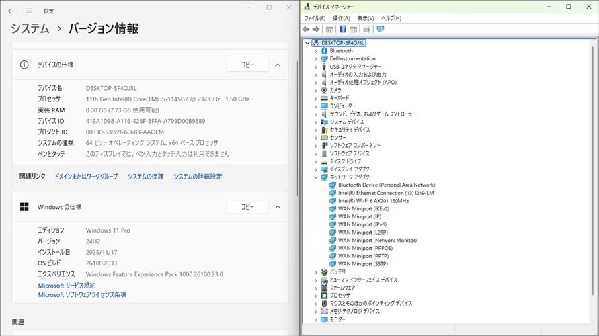Viewport: 599px width, 336px height.
Task: Click コピー button for デバイスの仕様
Action: pyautogui.click(x=247, y=65)
